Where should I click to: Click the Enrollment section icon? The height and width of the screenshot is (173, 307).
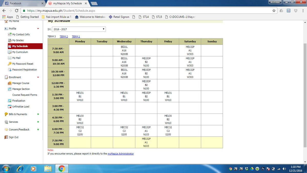point(6,77)
